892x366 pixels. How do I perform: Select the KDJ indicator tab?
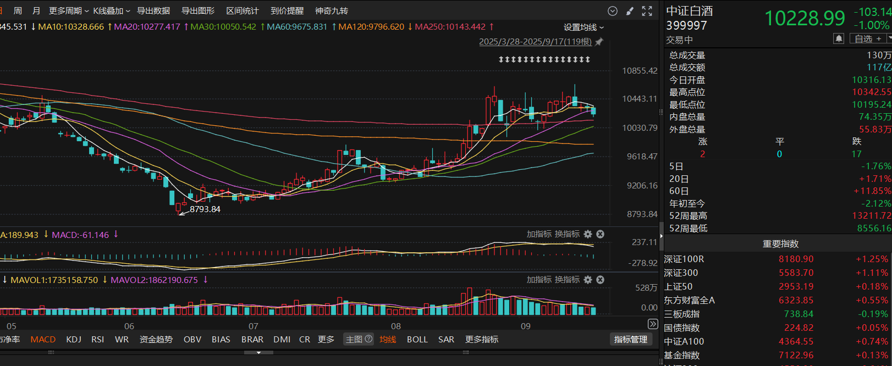click(x=74, y=340)
